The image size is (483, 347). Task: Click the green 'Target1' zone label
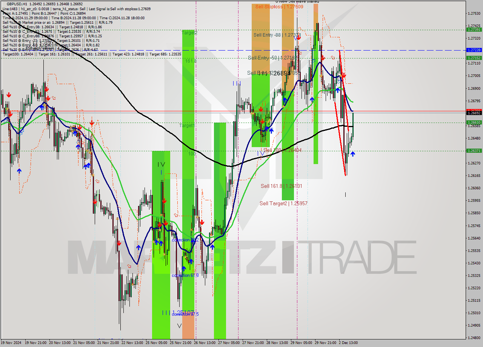(x=187, y=125)
